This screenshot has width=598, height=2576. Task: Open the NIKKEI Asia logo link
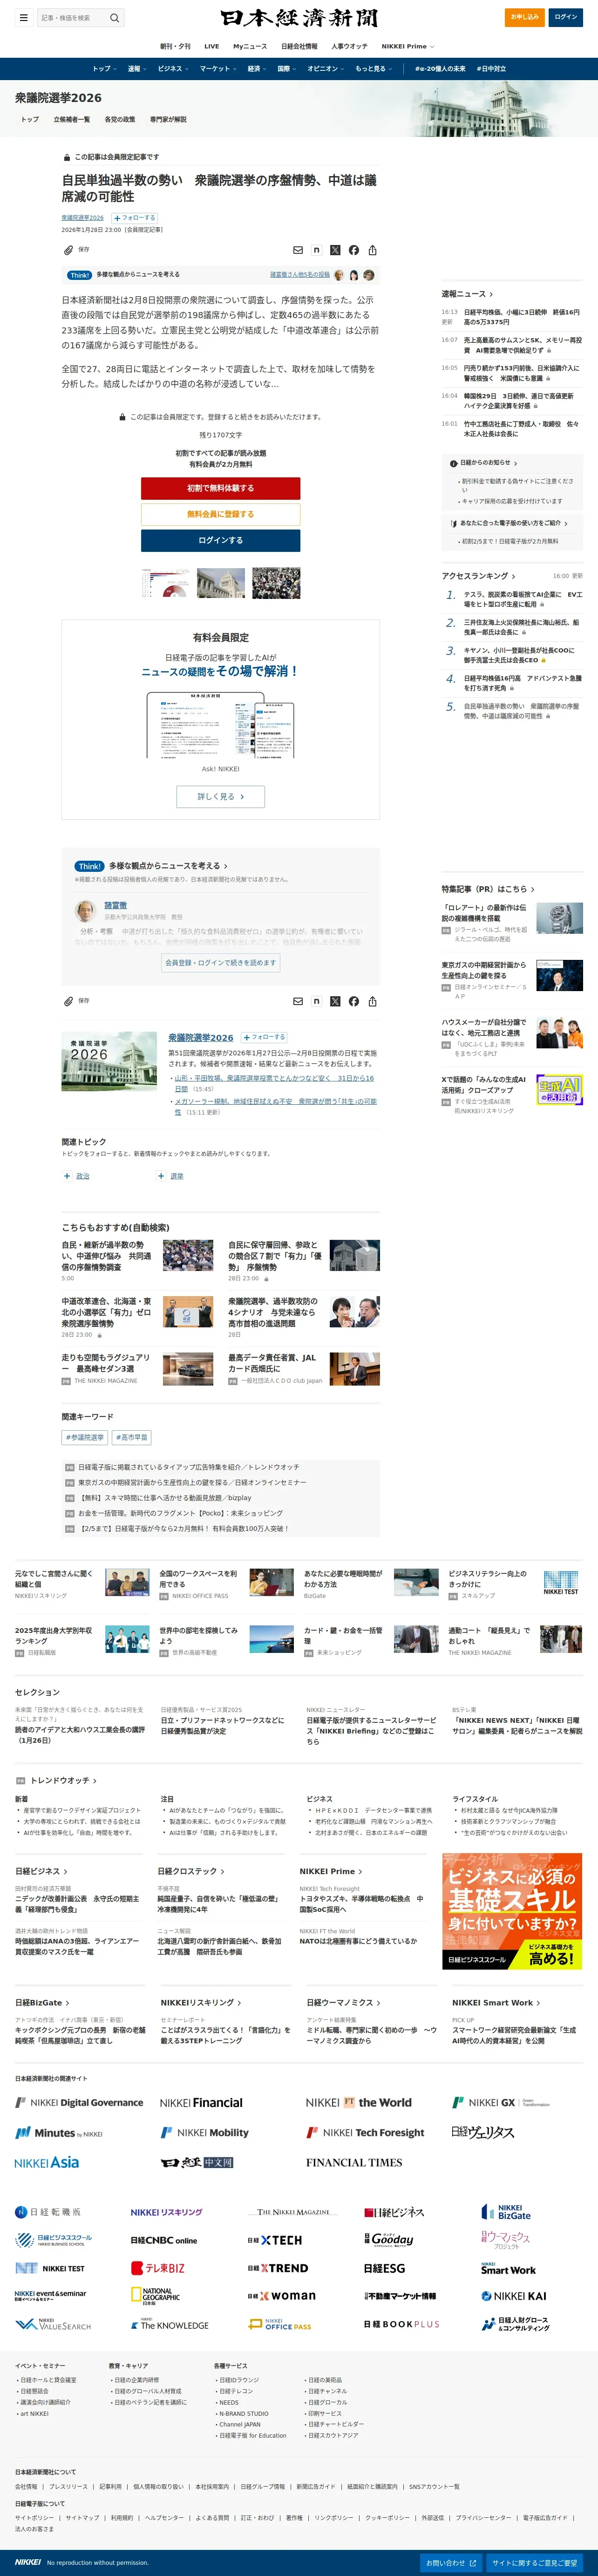(x=46, y=2162)
